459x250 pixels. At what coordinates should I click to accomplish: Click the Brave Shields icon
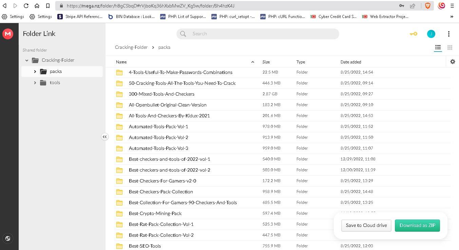click(x=428, y=6)
